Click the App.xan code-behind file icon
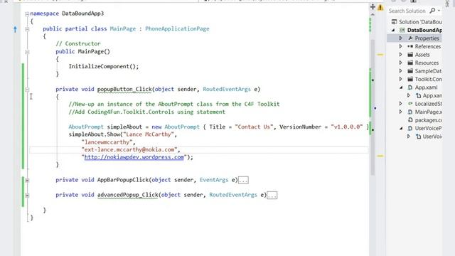Image resolution: width=455 pixels, height=256 pixels. click(418, 95)
